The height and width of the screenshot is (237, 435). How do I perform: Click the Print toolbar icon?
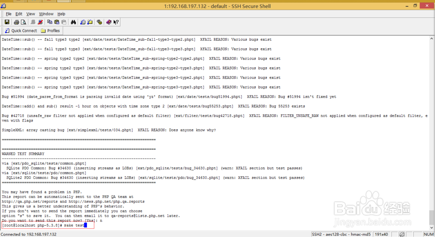click(17, 22)
